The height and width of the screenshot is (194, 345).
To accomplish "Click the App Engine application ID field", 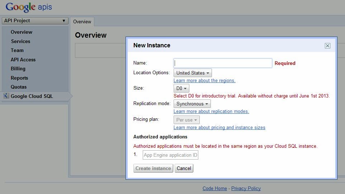I will [170, 155].
